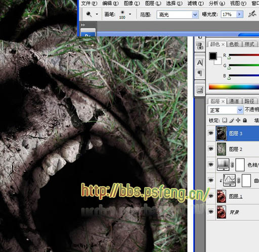Expand the 正常 blend mode dropdown
259x252 pixels.
coord(240,110)
